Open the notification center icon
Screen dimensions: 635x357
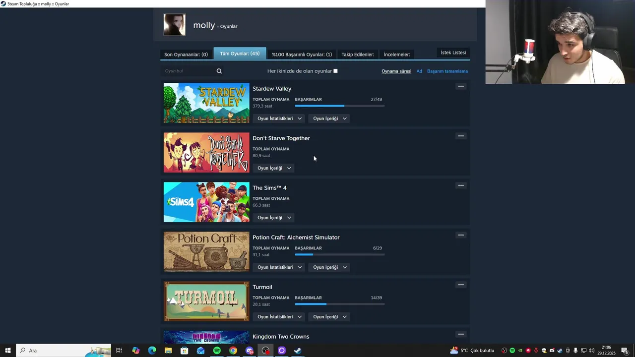tap(625, 351)
